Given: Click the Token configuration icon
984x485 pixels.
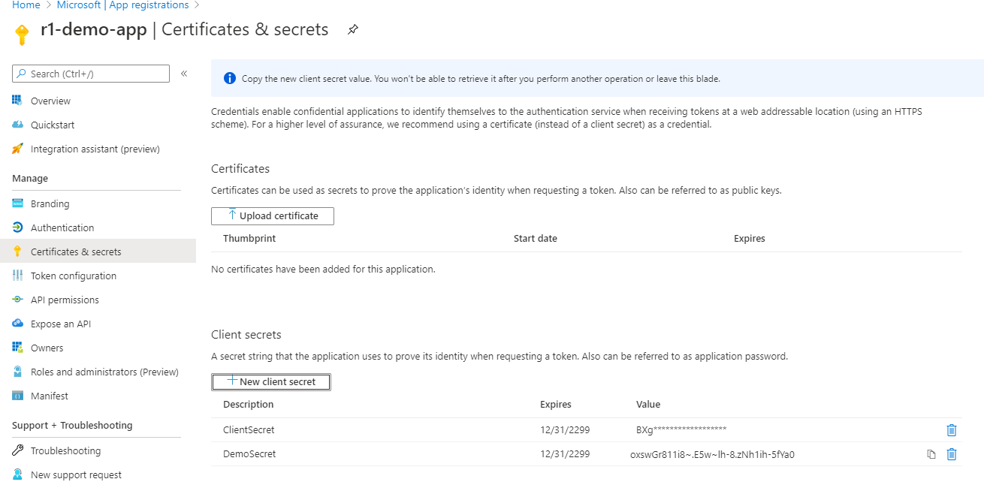Looking at the screenshot, I should 17,276.
